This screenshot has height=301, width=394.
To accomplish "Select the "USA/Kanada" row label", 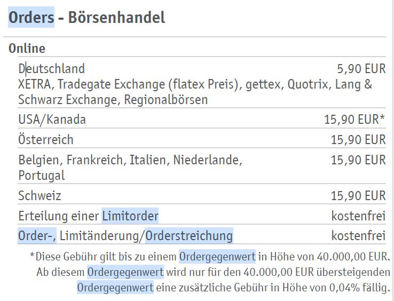I will [52, 120].
